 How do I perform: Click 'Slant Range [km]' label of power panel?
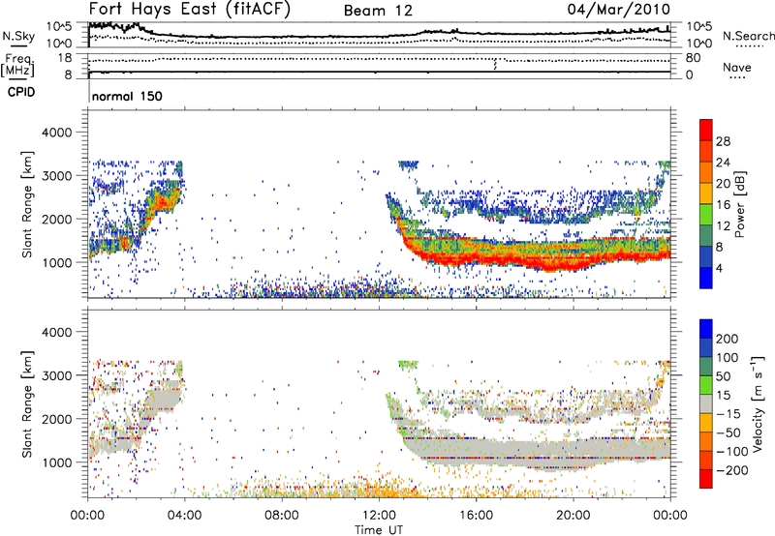27,204
